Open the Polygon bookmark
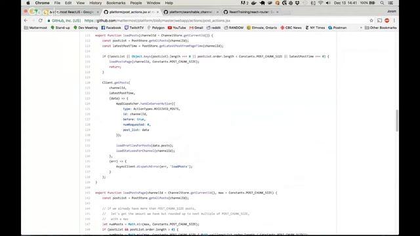Image resolution: width=420 pixels, height=236 pixels. [156, 28]
